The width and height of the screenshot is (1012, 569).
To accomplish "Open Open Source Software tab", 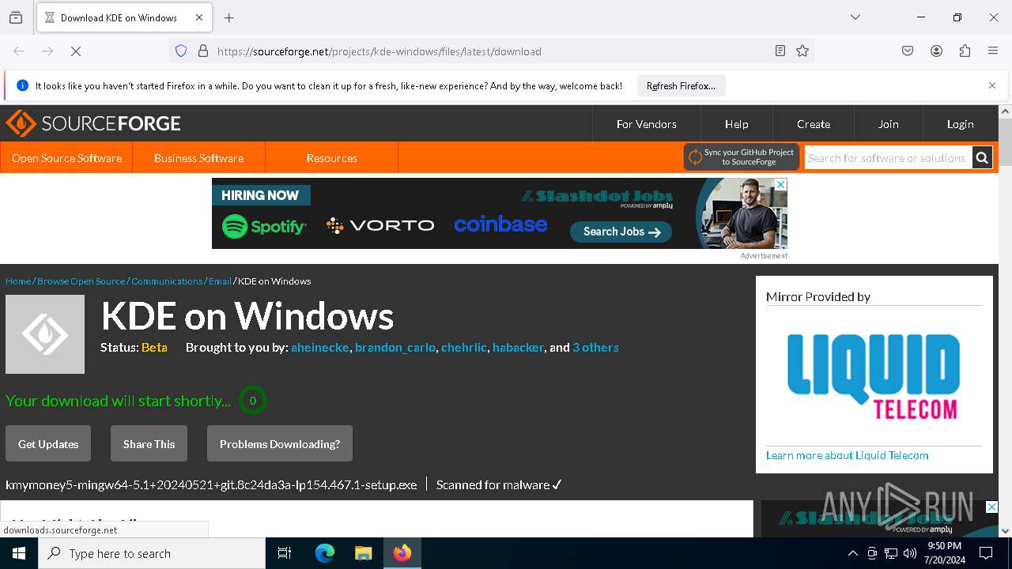I will 66,158.
